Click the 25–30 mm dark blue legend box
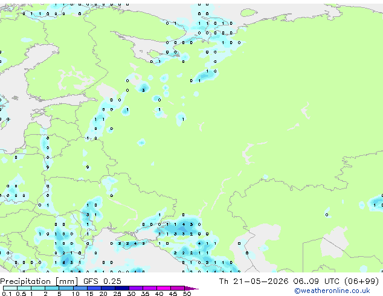 pos(121,288)
